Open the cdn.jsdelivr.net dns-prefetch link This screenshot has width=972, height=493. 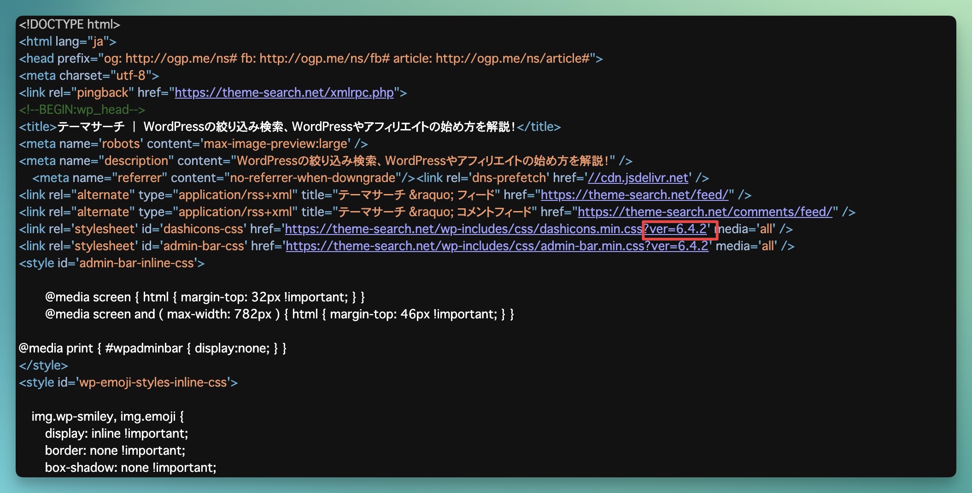tap(638, 178)
